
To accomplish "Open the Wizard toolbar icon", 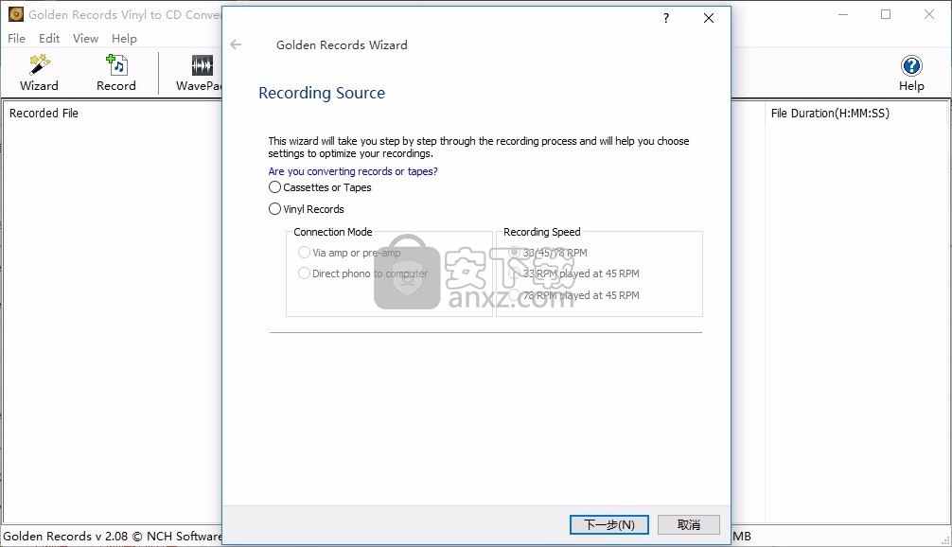I will coord(39,73).
